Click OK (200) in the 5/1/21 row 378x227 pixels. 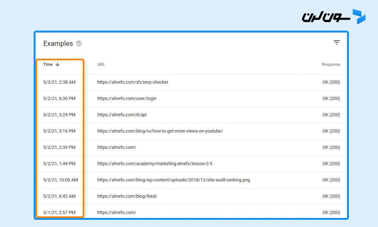[x=331, y=212]
